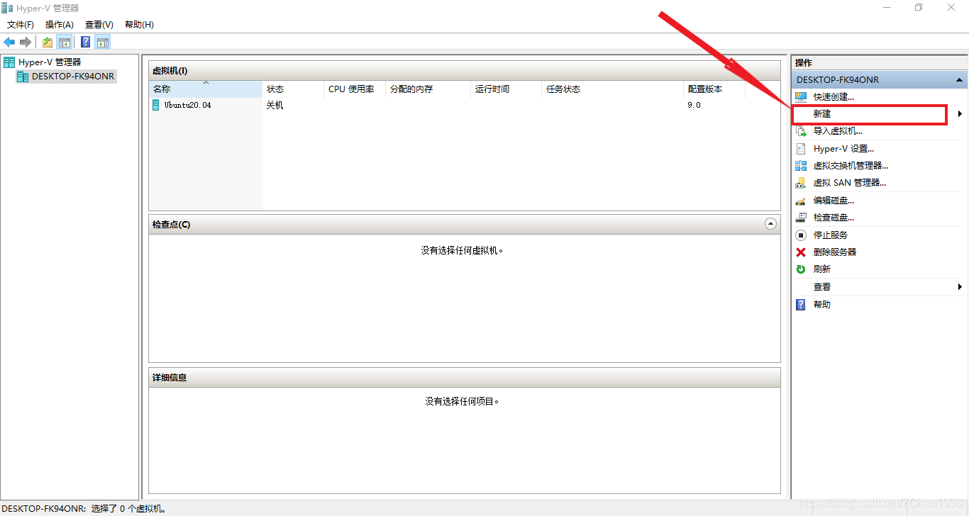Open help via the toolbar question mark icon
Image resolution: width=969 pixels, height=516 pixels.
click(x=86, y=42)
